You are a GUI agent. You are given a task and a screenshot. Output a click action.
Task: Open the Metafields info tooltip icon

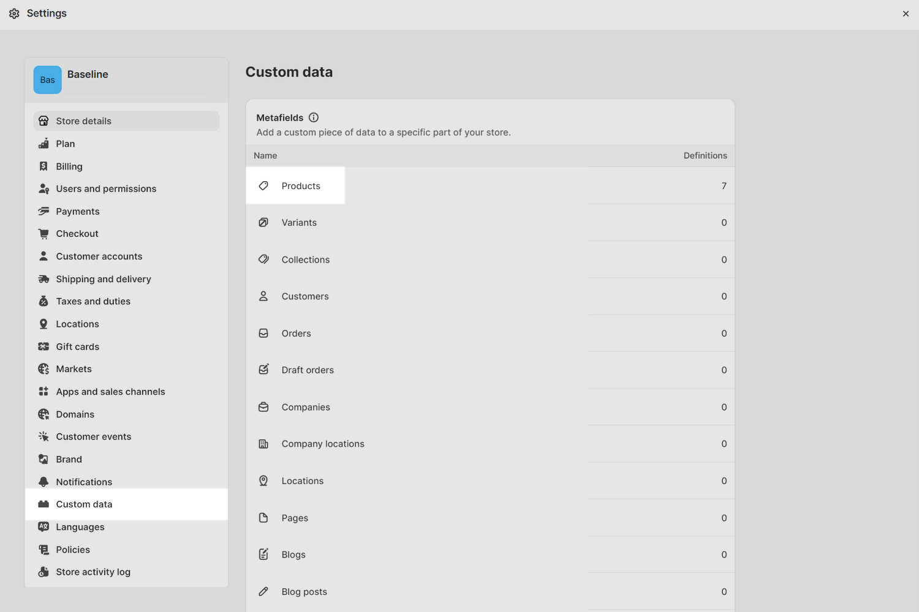tap(314, 118)
